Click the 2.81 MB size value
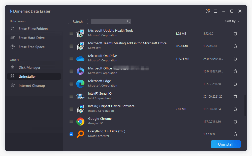 [181, 109]
